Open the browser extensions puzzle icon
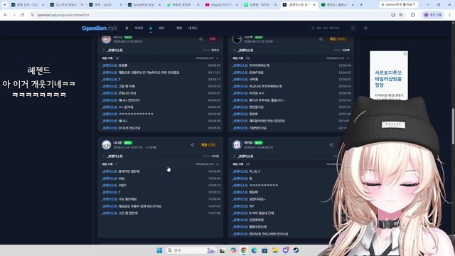The height and width of the screenshot is (256, 455). click(x=412, y=15)
